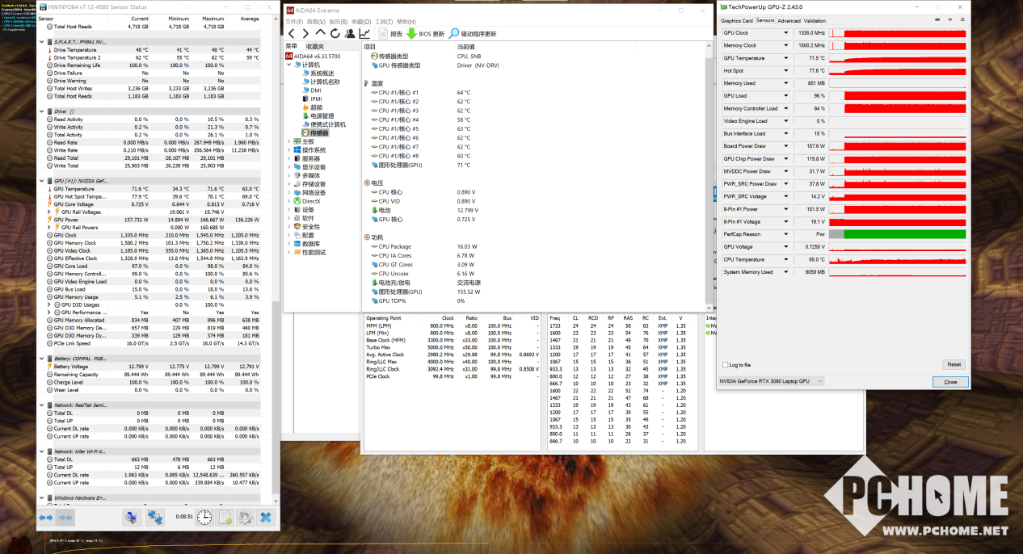Open the Hot Spot sensor dropdown

tap(785, 71)
